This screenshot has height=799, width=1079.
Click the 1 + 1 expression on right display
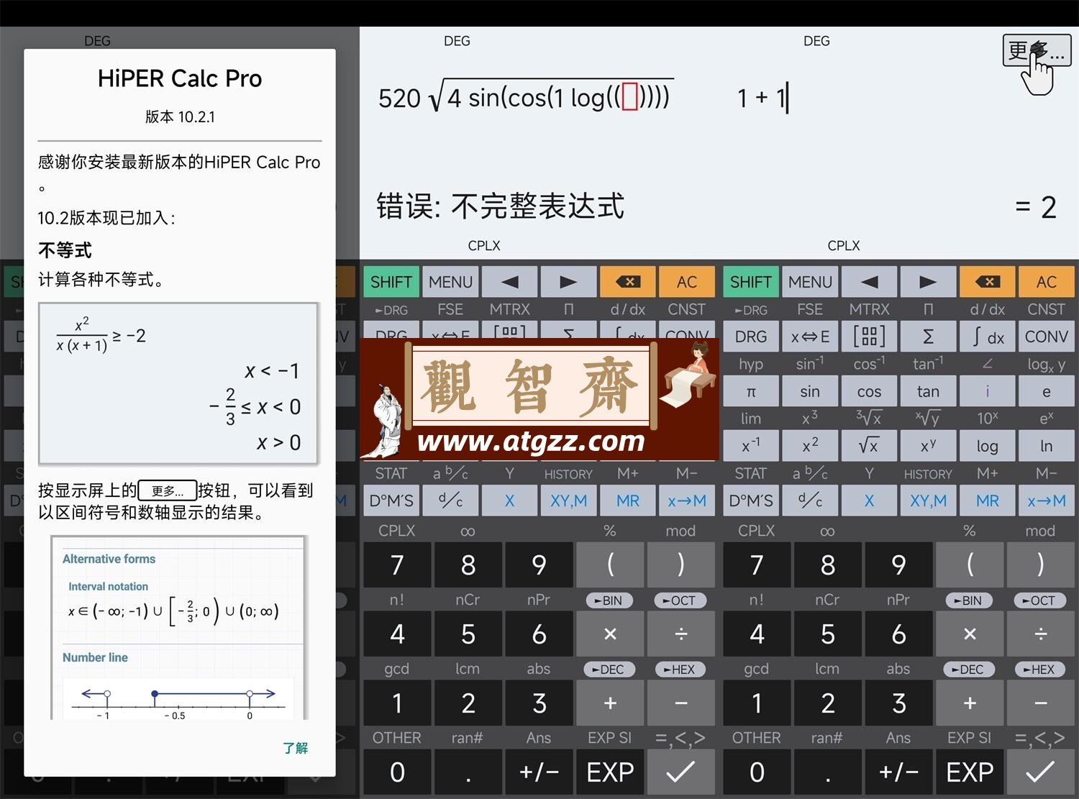coord(762,98)
